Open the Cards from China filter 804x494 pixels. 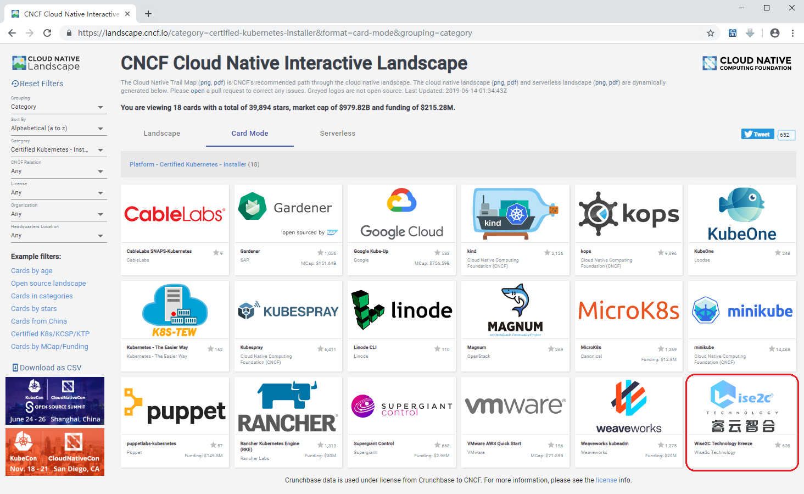click(39, 321)
